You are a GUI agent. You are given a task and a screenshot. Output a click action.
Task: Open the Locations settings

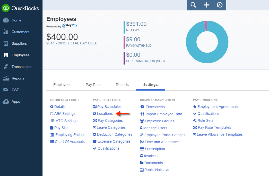tap(105, 114)
